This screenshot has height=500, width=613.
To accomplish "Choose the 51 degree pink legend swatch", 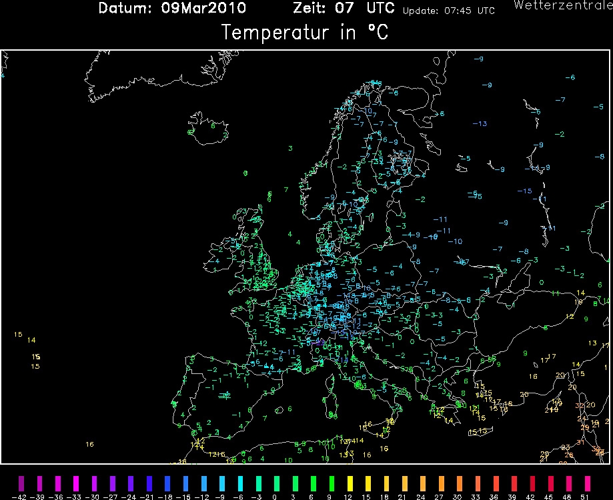I will pos(587,483).
